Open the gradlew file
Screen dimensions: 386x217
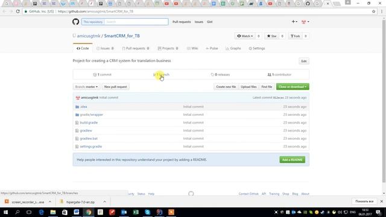click(x=86, y=131)
